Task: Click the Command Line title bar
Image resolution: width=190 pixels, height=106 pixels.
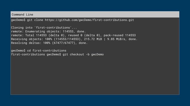Action: (95, 14)
